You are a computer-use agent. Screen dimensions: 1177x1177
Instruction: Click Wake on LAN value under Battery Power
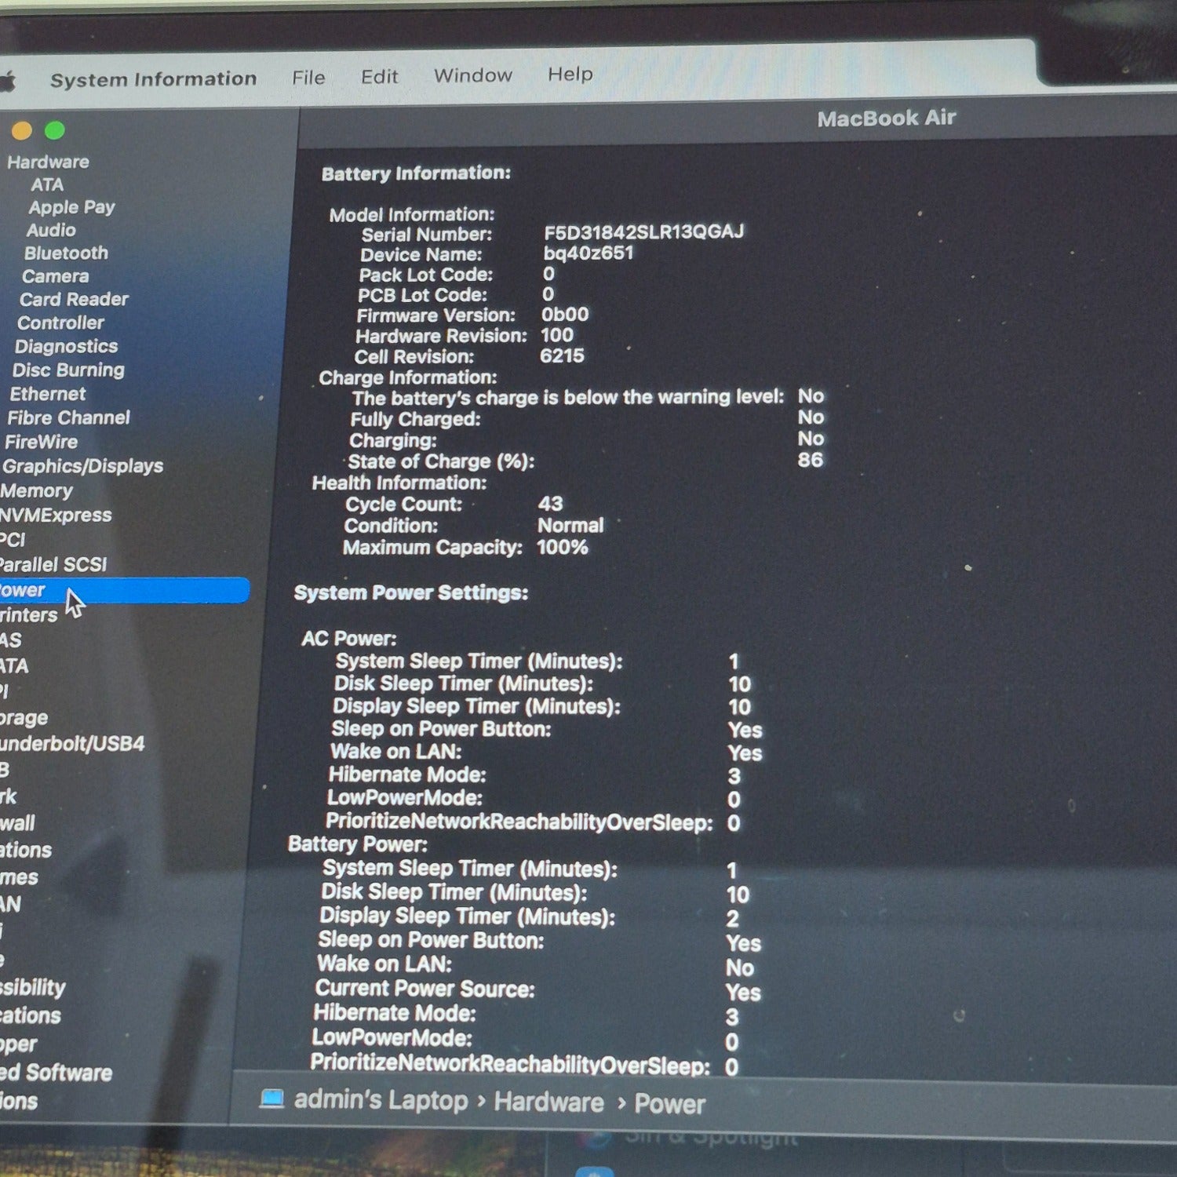pyautogui.click(x=740, y=968)
